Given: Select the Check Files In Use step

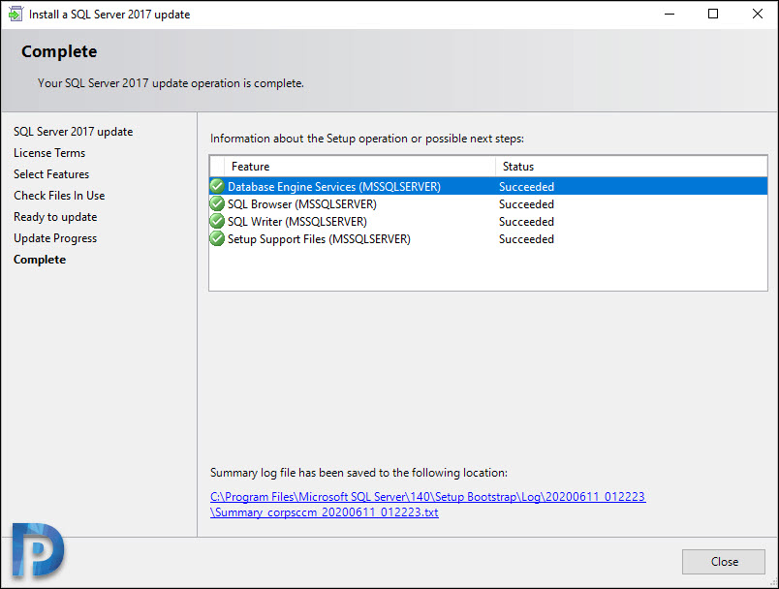Looking at the screenshot, I should tap(59, 196).
